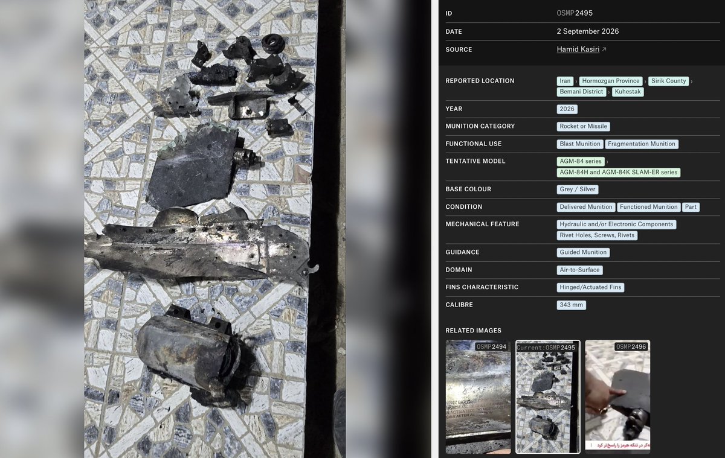Click the Sirik County tag
The height and width of the screenshot is (458, 725).
coord(669,81)
